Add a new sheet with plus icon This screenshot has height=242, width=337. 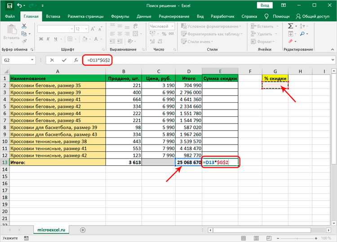83,230
